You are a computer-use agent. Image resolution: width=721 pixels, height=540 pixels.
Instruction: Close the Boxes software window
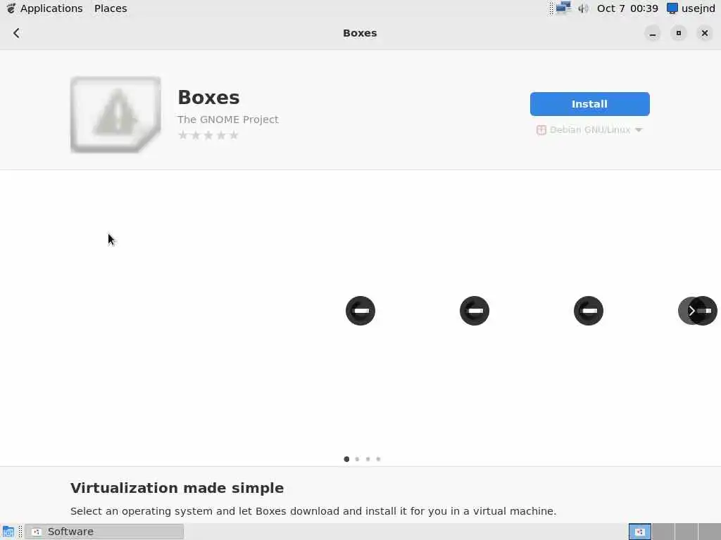(x=704, y=34)
